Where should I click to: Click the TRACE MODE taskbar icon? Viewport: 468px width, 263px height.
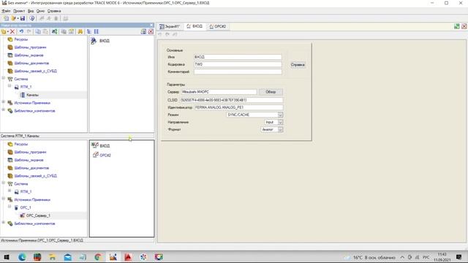(113, 257)
